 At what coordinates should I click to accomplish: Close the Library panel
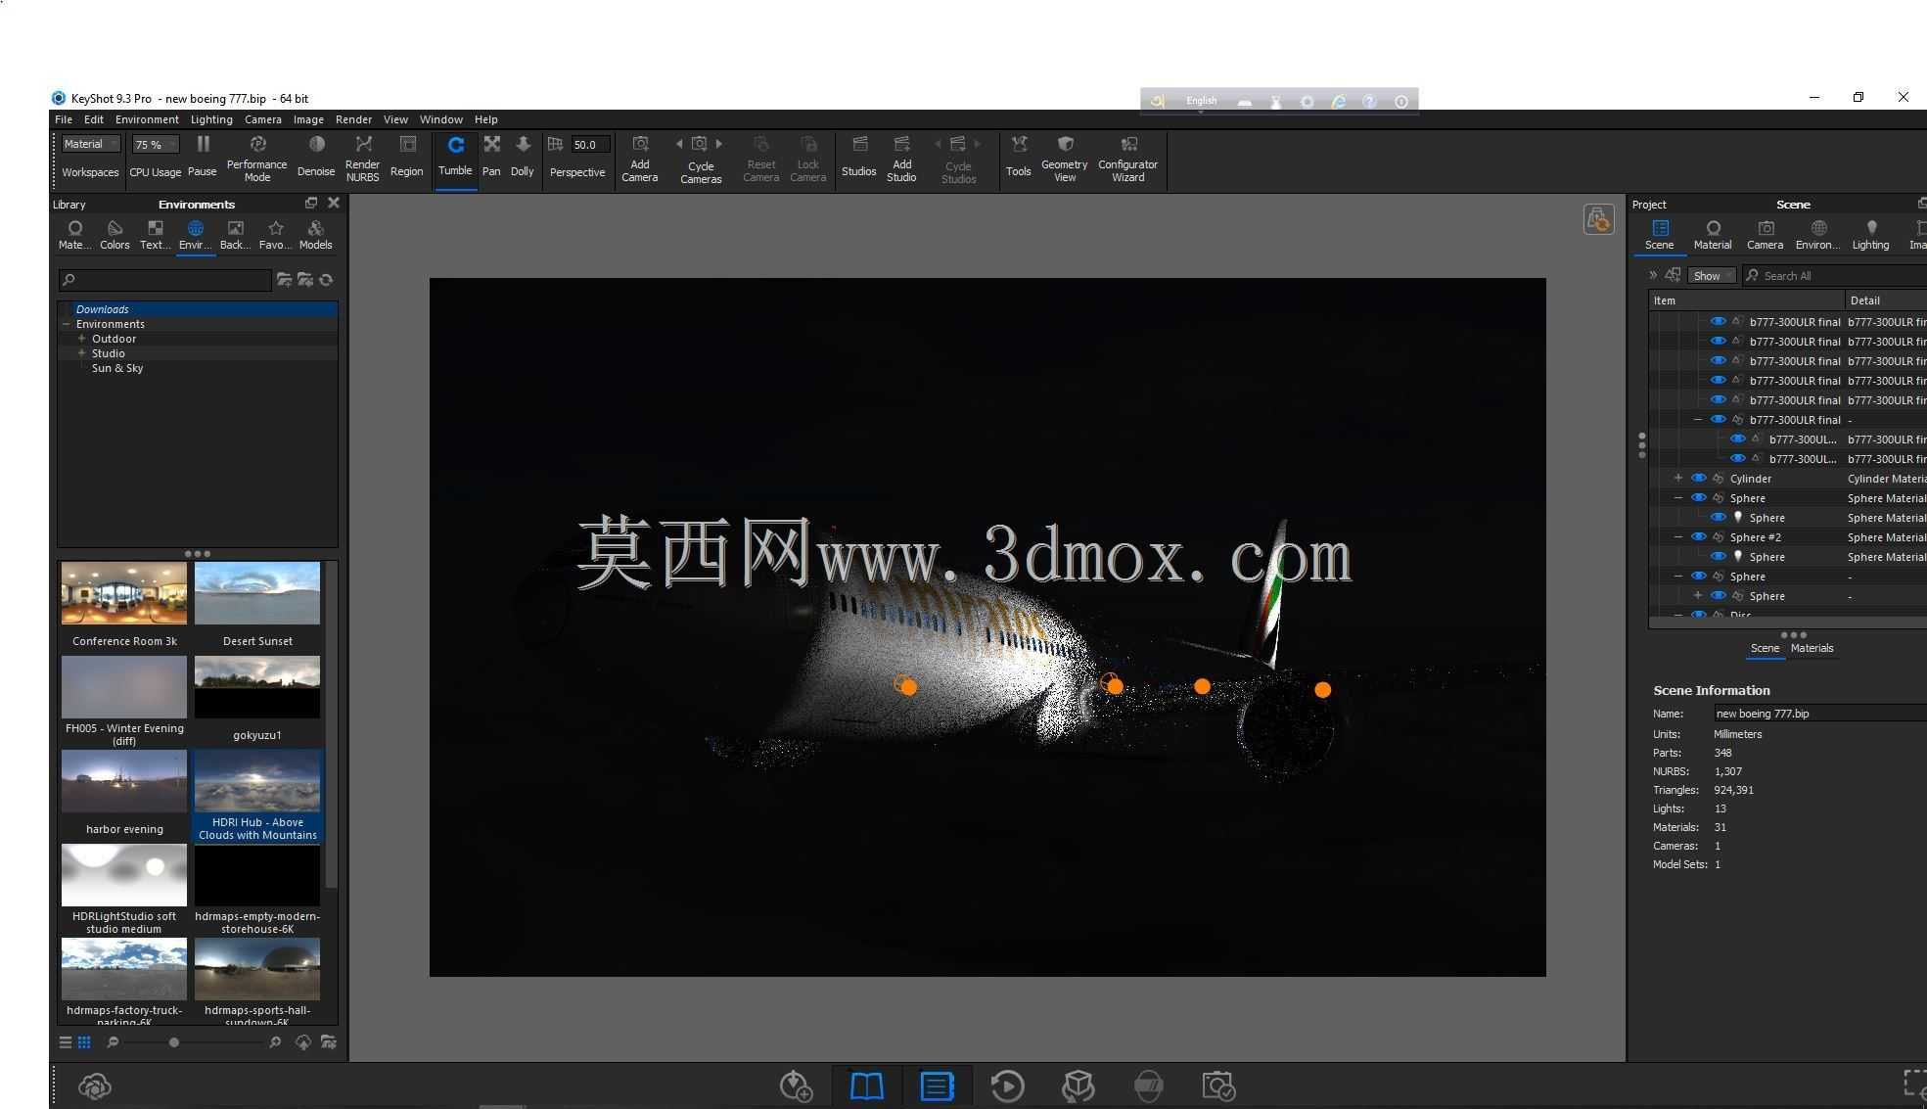[334, 203]
